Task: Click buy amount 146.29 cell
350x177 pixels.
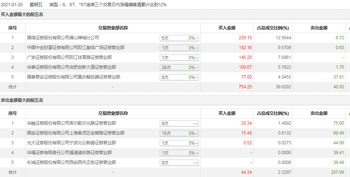Action: tap(245, 57)
